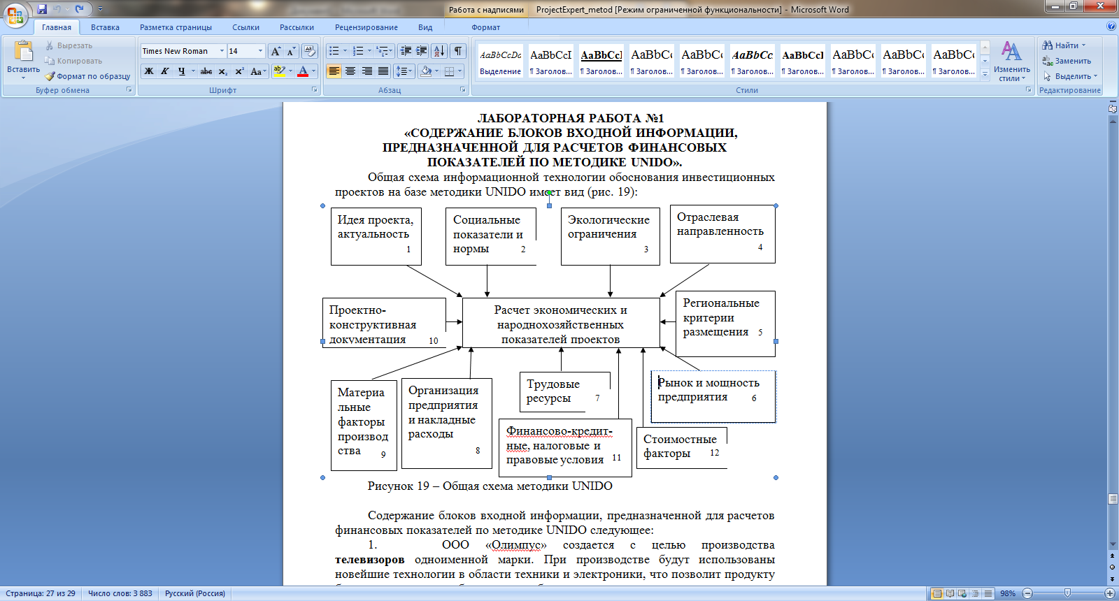Switch to the Вставка ribbon tab
This screenshot has height=601, width=1119.
tap(105, 27)
